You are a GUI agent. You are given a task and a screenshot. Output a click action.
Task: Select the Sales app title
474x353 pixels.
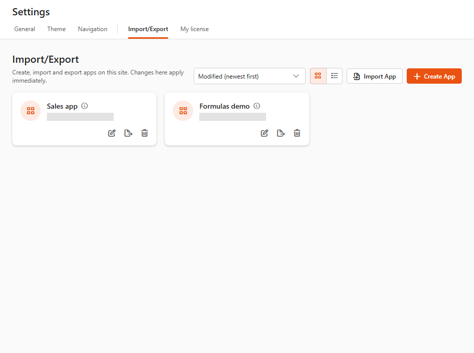(62, 106)
